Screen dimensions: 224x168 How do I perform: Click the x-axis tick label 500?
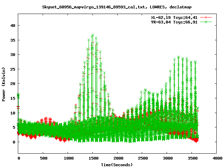point(44,158)
